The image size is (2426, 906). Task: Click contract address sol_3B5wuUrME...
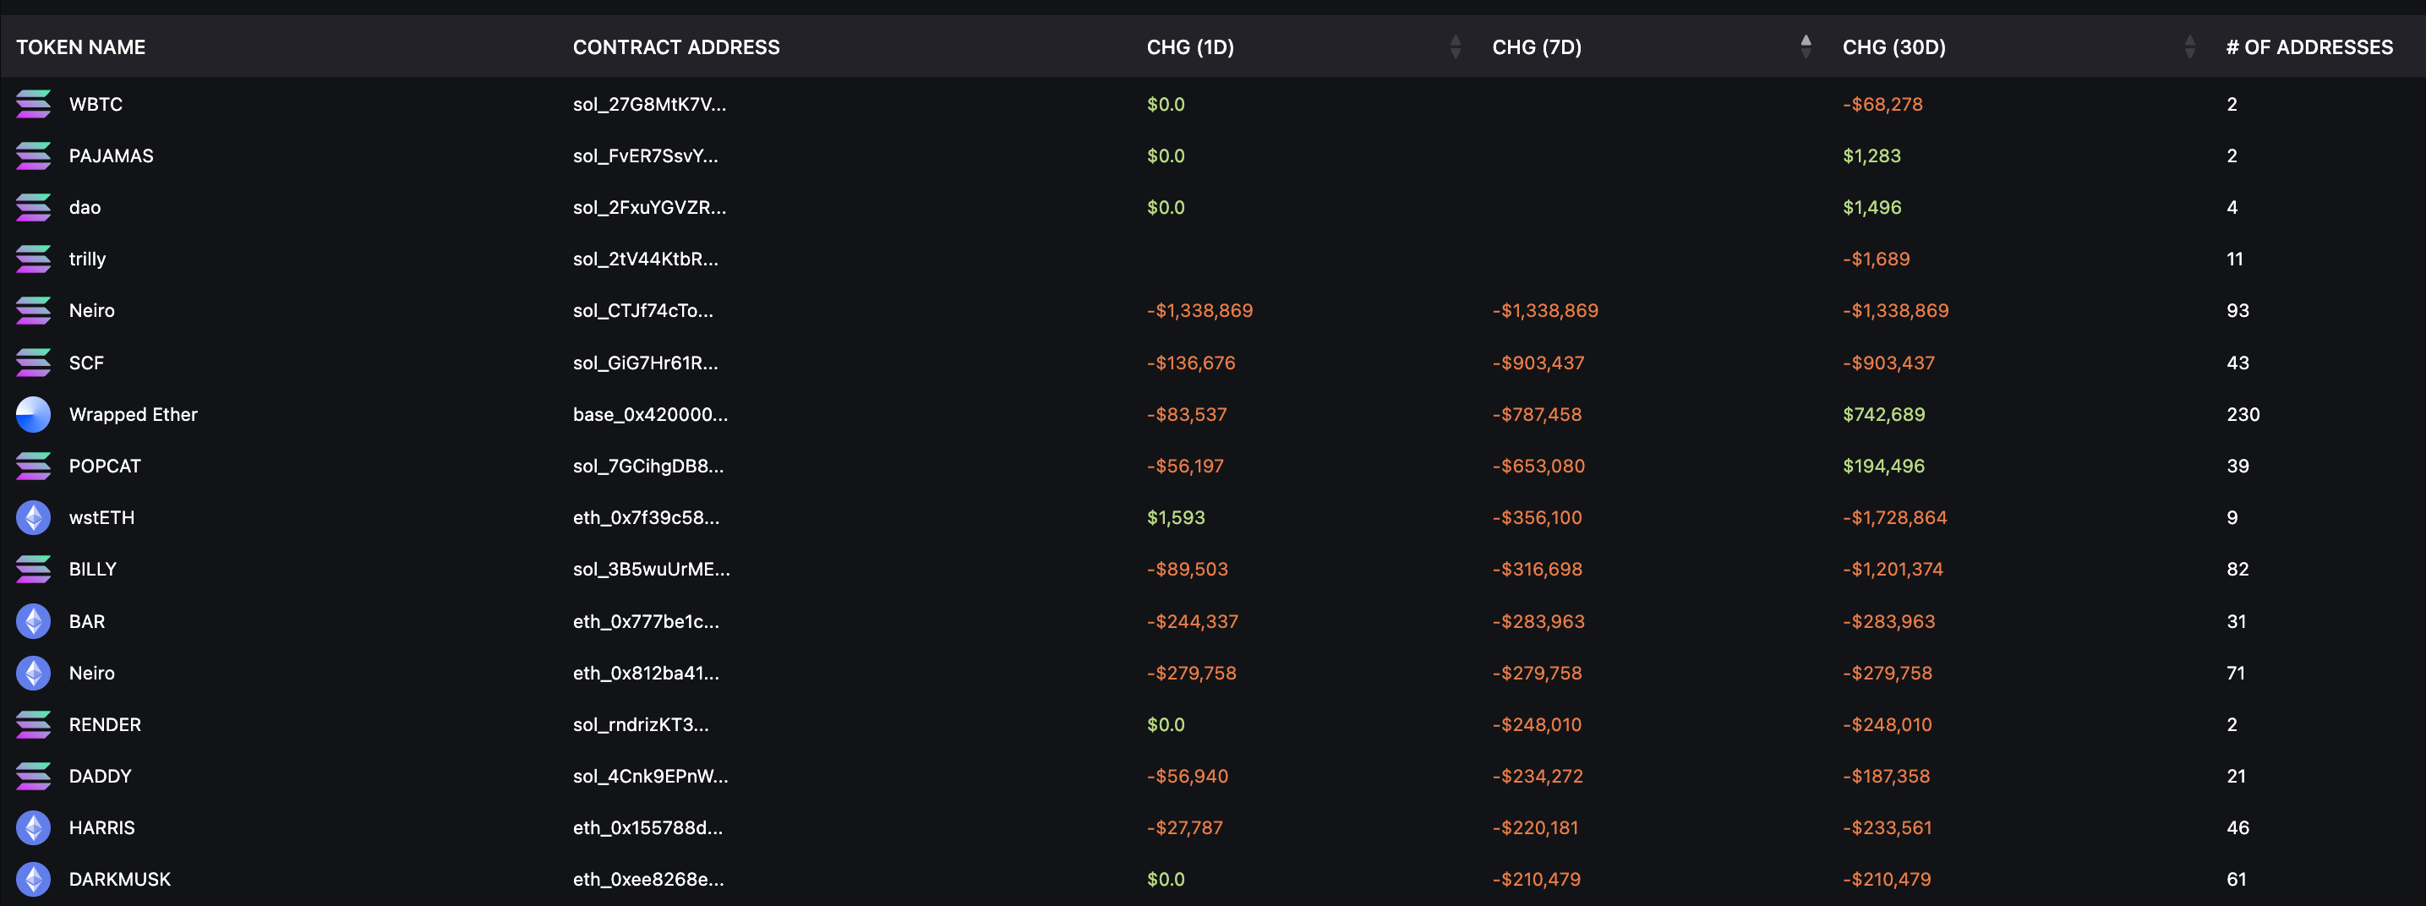coord(652,569)
